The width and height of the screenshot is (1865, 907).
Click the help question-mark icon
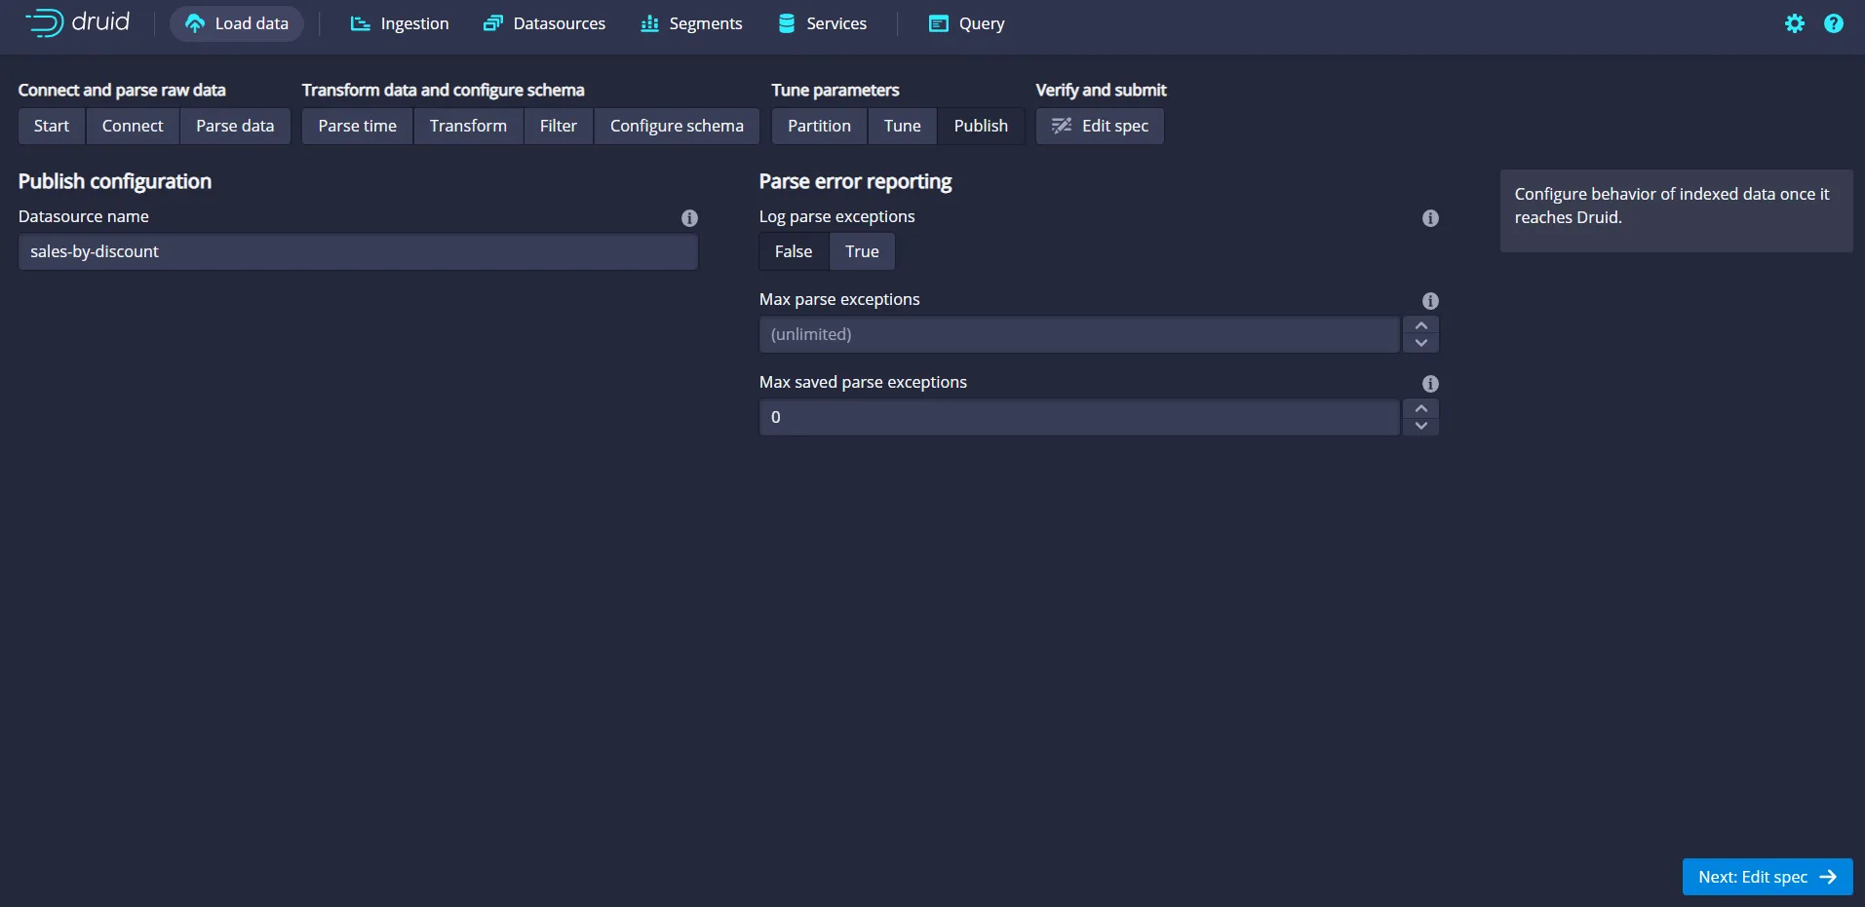(x=1835, y=23)
